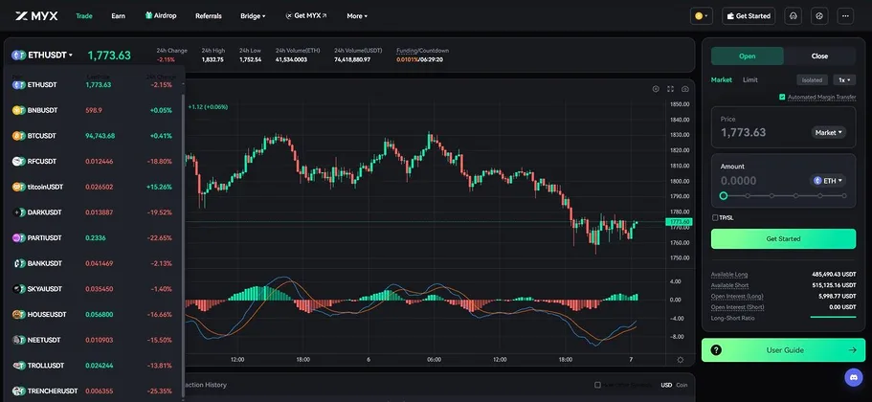Take a chart snapshot with camera icon

tap(685, 89)
